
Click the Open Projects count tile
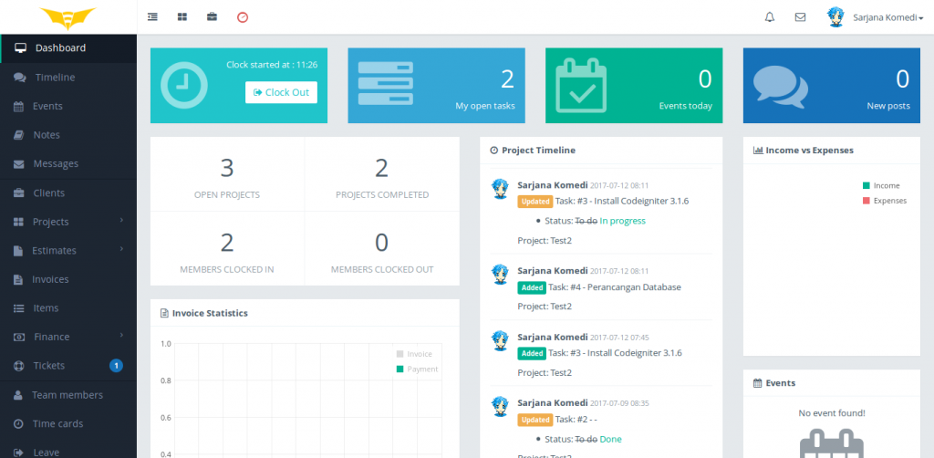pos(227,174)
